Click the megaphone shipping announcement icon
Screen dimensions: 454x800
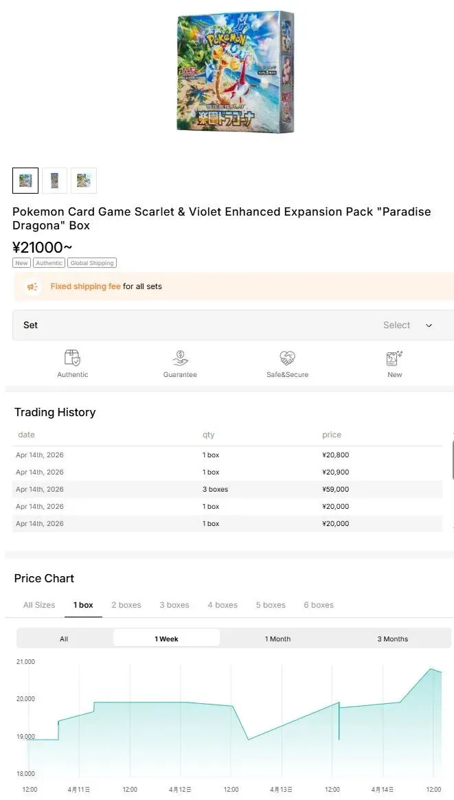[x=32, y=286]
